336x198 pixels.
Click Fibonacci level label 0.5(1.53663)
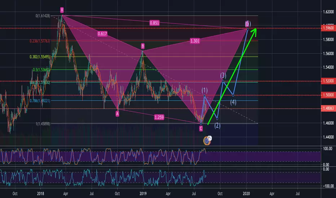pos(41,70)
